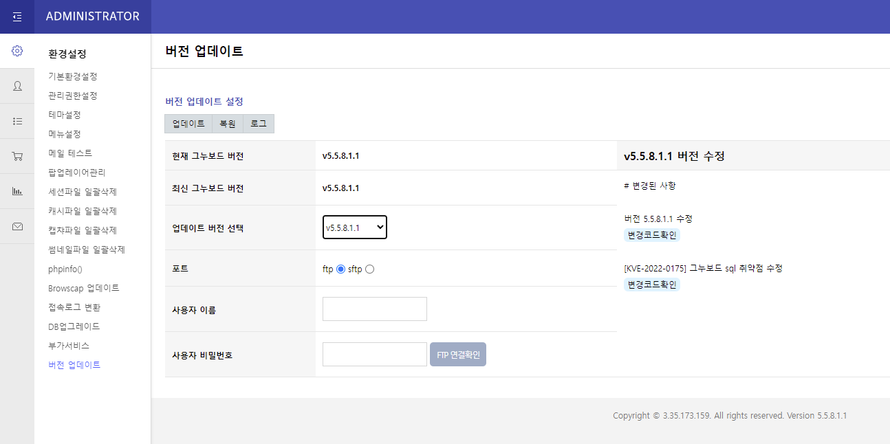
Task: Focus the 사용자 비밀번호 input field
Action: click(375, 355)
